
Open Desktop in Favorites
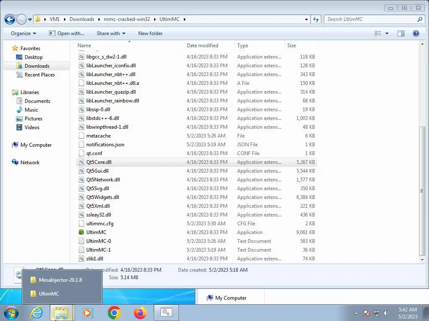pos(34,57)
